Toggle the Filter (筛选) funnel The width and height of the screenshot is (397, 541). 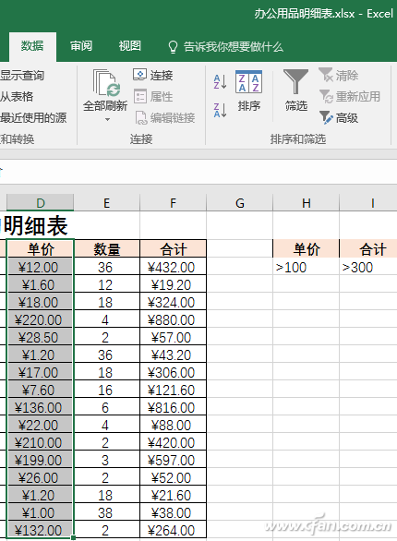click(295, 90)
